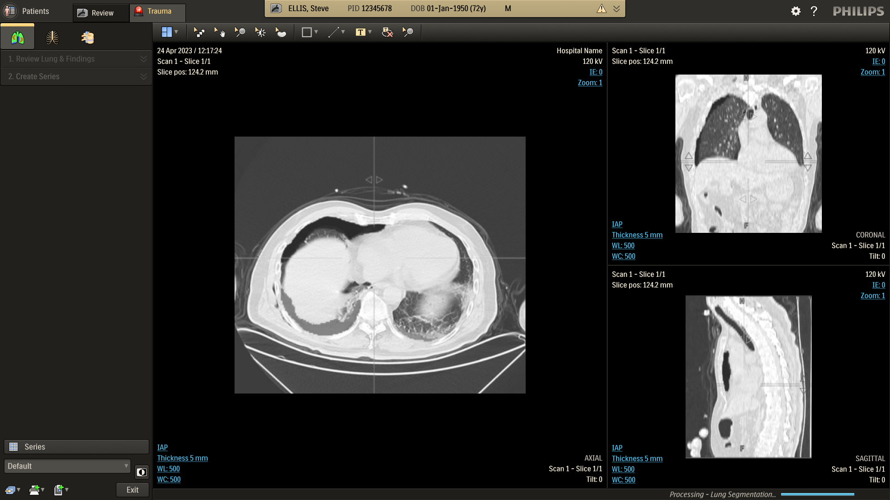The image size is (890, 500).
Task: Click the lung segmentation progress bar
Action: pyautogui.click(x=817, y=494)
